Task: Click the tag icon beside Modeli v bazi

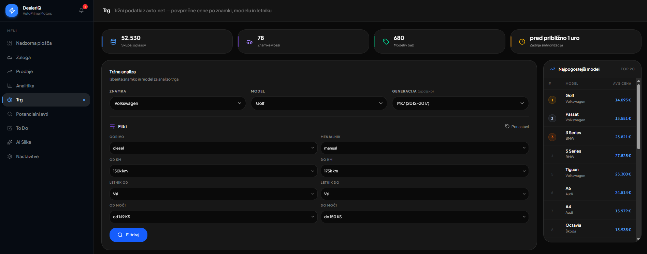Action: (386, 42)
